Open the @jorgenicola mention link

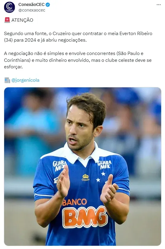coord(25,80)
